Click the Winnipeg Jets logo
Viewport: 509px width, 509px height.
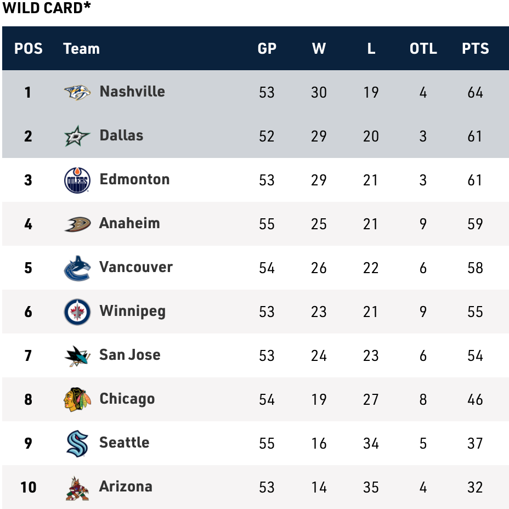(x=77, y=312)
